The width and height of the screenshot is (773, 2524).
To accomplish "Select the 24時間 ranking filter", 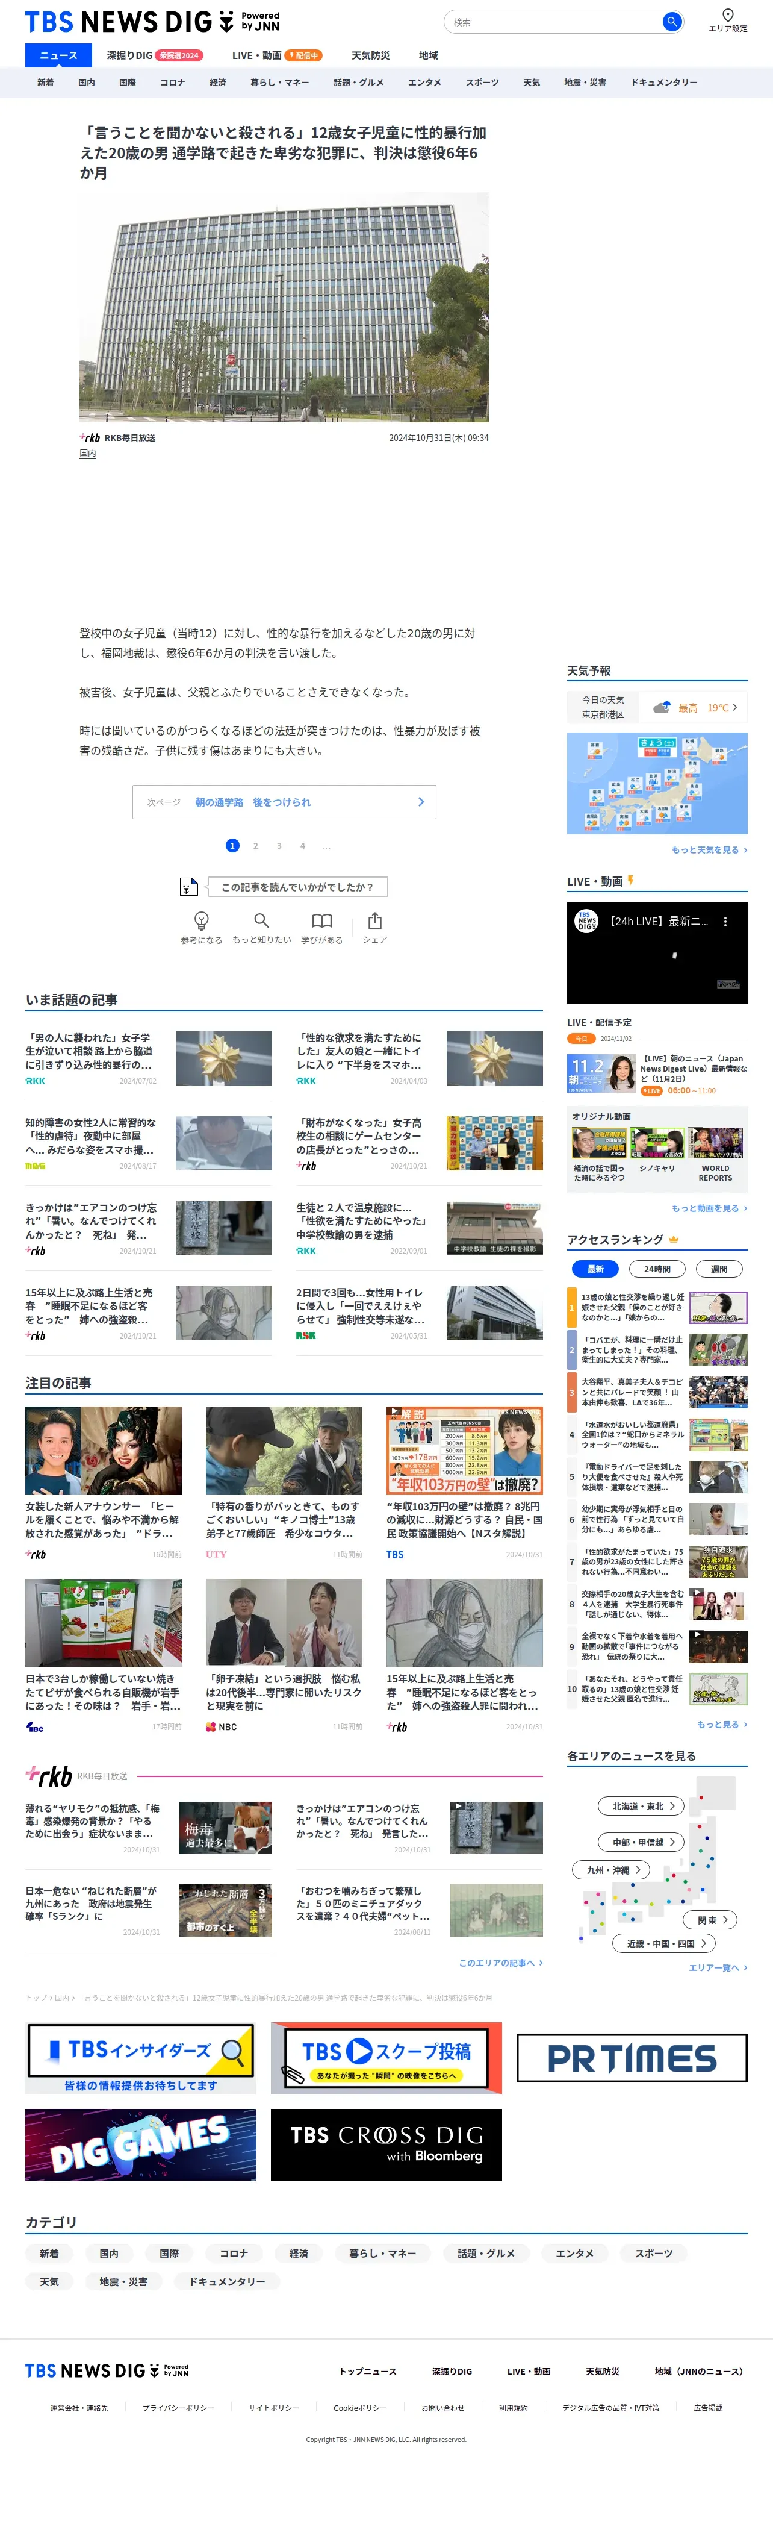I will [x=657, y=1269].
